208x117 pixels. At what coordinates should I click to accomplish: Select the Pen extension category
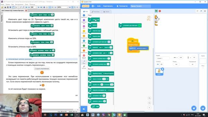tap(84, 62)
